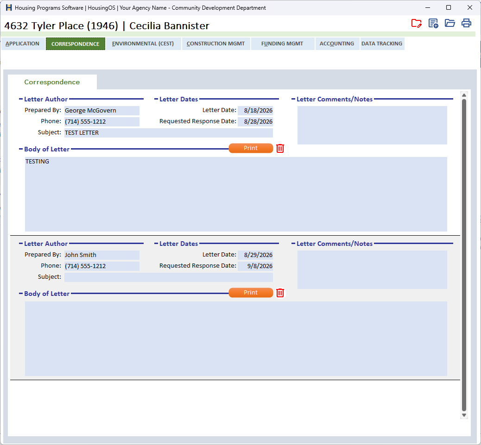The image size is (481, 445).
Task: Select the Funding Mgmt tab
Action: coord(282,44)
